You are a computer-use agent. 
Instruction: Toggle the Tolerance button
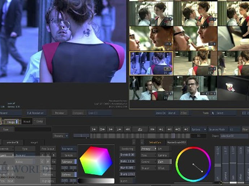click(69, 162)
